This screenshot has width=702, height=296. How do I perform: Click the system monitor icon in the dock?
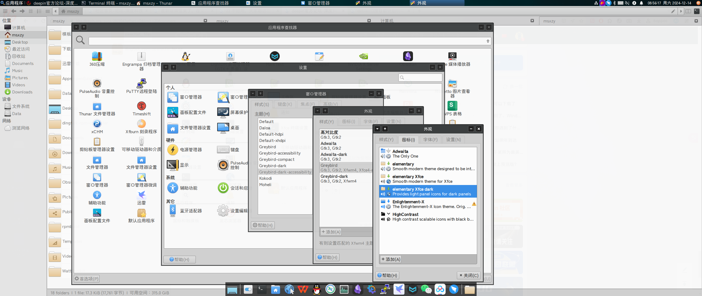(344, 289)
